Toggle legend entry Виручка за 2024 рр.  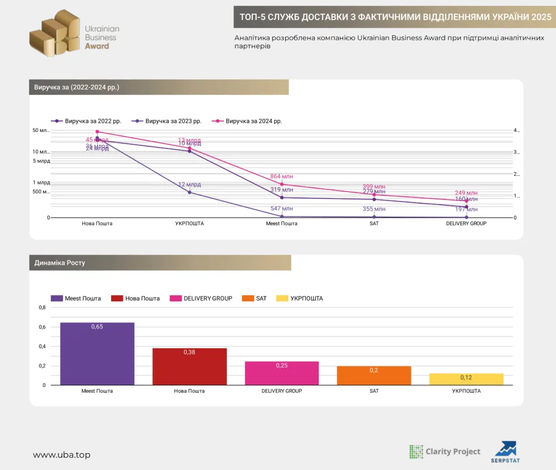coord(247,121)
